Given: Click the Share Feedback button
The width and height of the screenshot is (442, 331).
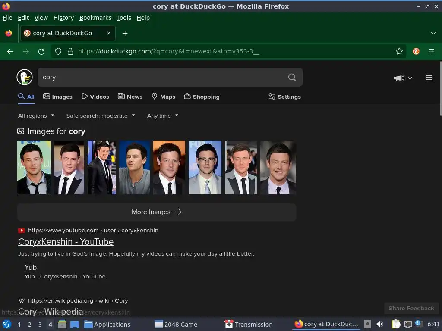Looking at the screenshot, I should 411,308.
